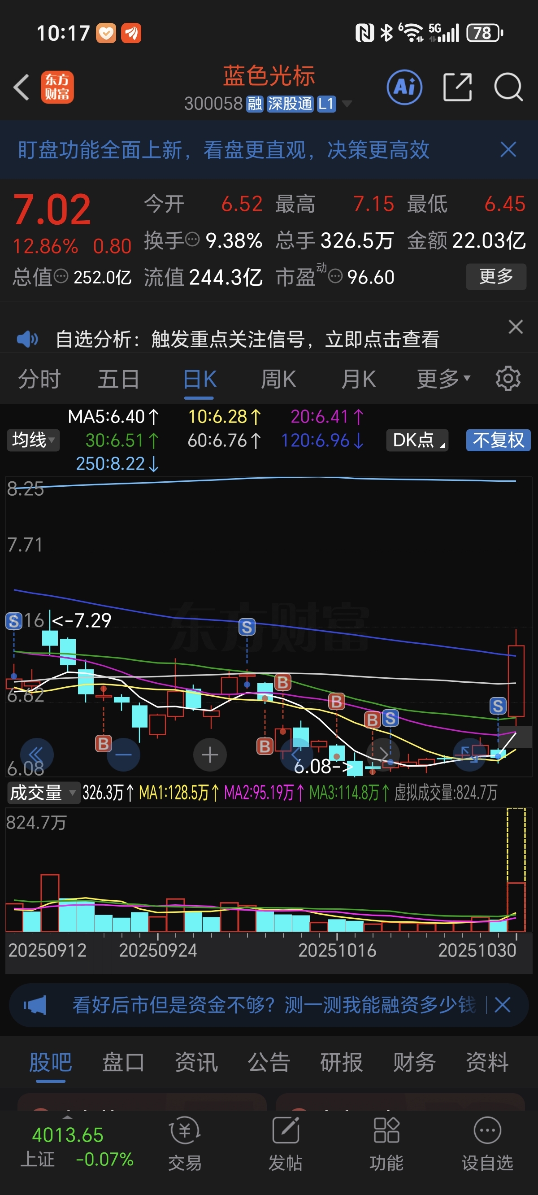
Task: Open 功能 features menu
Action: click(386, 1144)
